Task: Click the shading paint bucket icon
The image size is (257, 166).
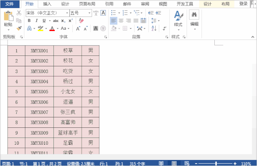Action: [x=113, y=29]
